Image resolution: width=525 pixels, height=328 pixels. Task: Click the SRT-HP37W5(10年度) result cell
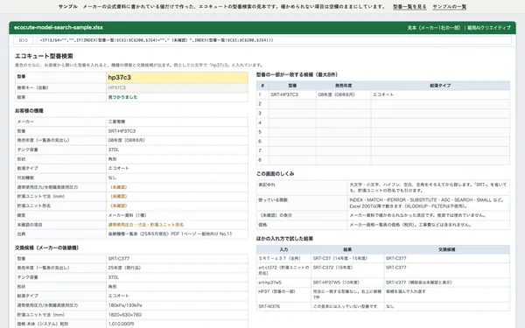[x=347, y=283]
